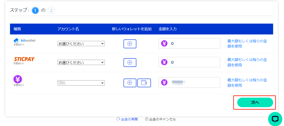Click the 金額を入力 column header

point(168,29)
